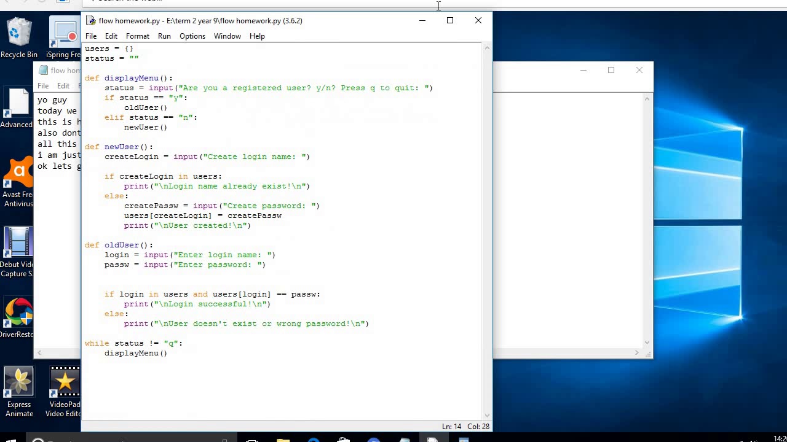Maximize the IDLE flow homework.py window
Image resolution: width=787 pixels, height=442 pixels.
(450, 21)
